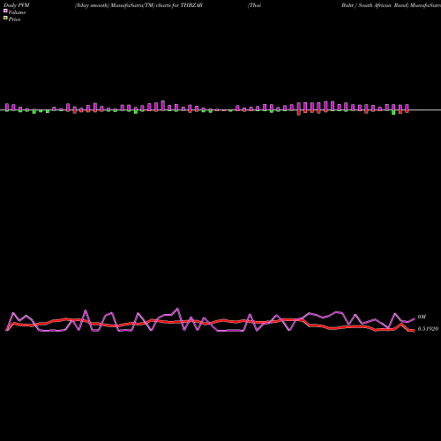The width and height of the screenshot is (441, 441).
Task: Click the 'Volume' legend label
Action: tap(17, 12)
